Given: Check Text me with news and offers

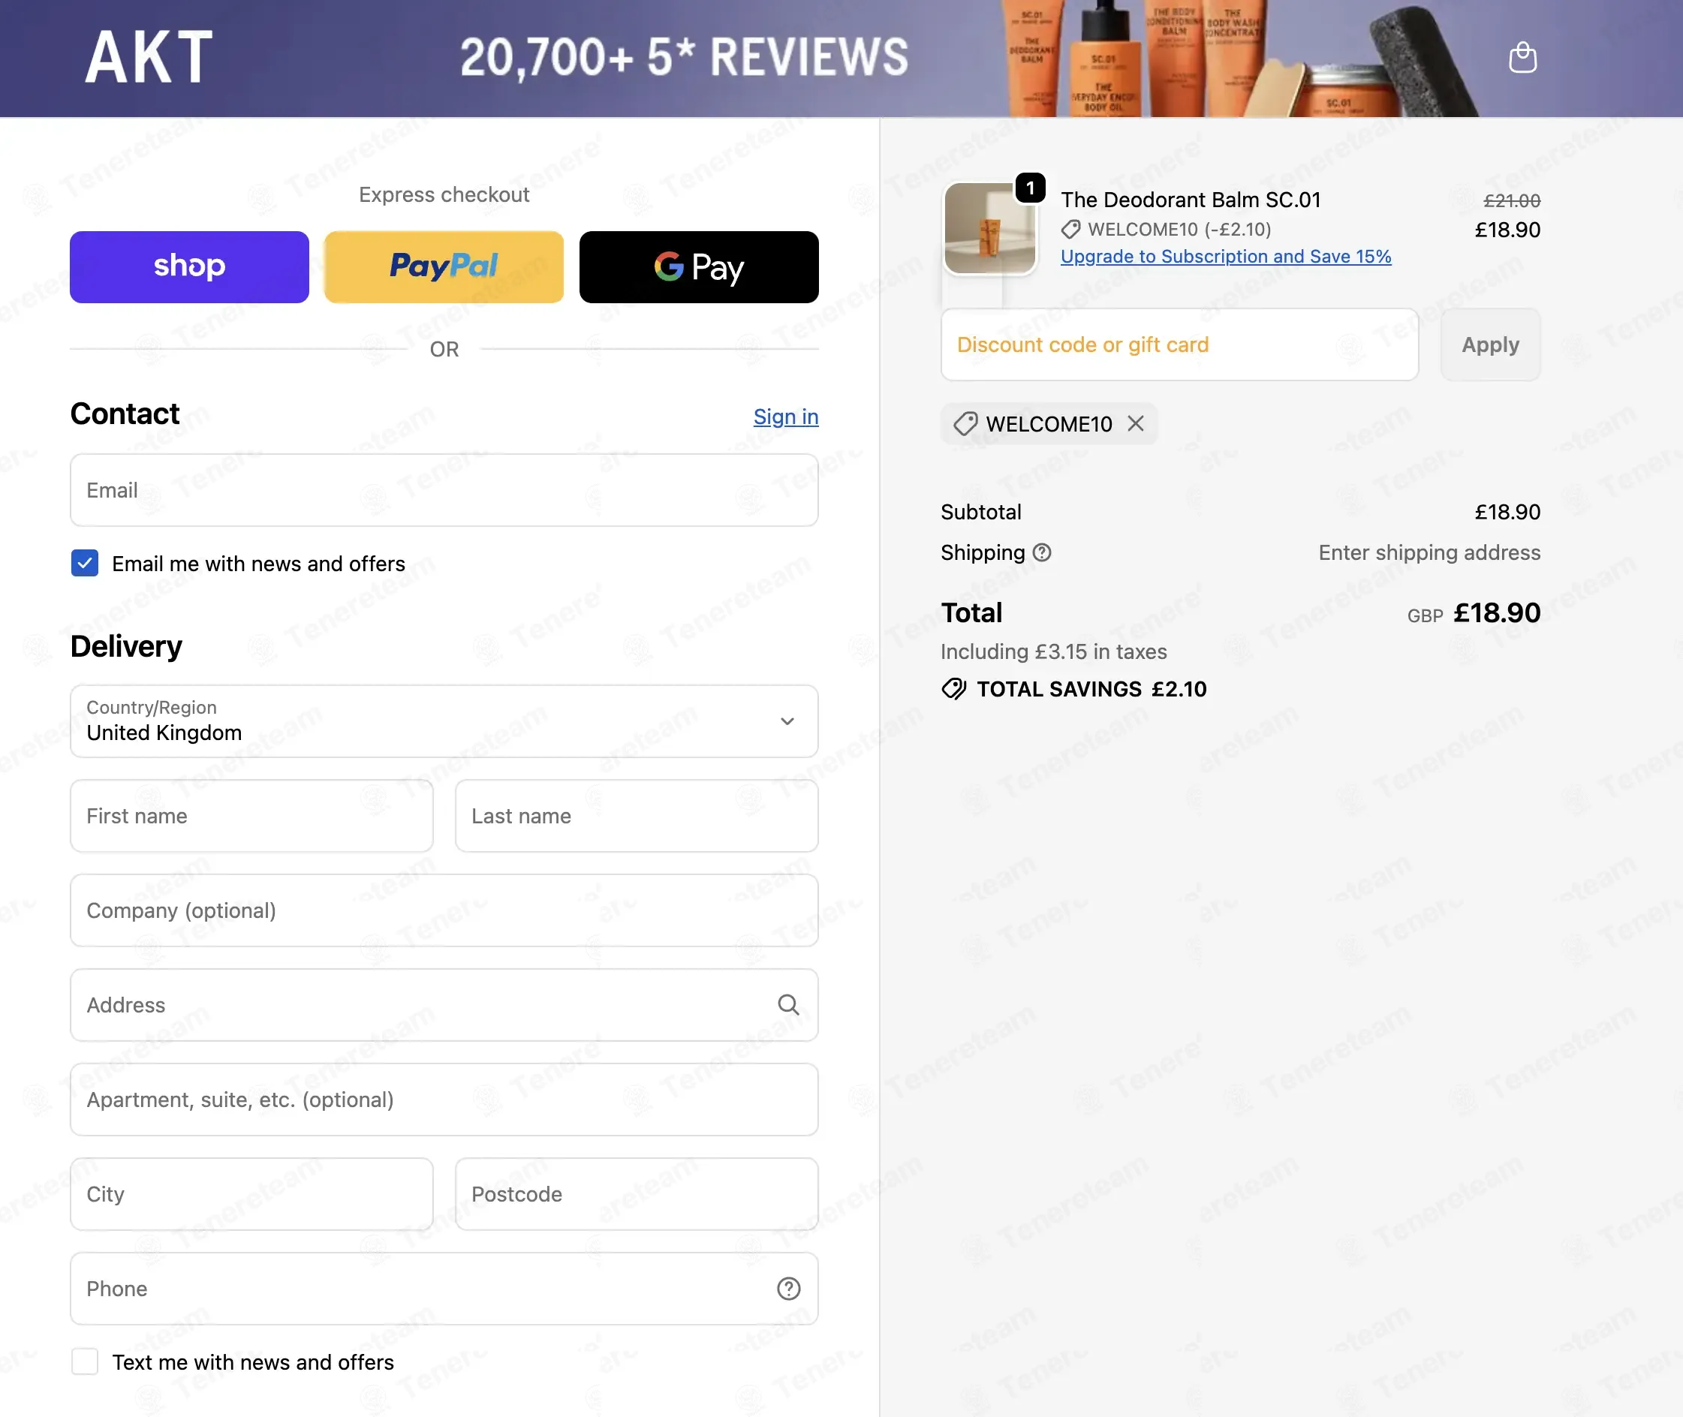Looking at the screenshot, I should pyautogui.click(x=84, y=1361).
